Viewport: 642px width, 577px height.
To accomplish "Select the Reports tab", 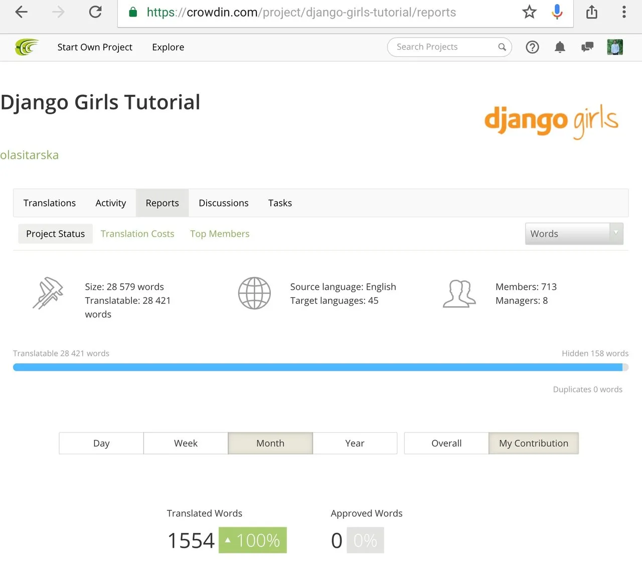I will tap(163, 203).
